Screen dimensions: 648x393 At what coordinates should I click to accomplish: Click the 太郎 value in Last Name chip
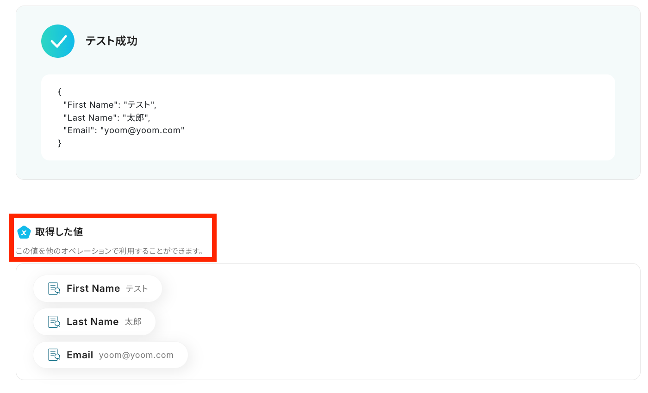click(x=133, y=322)
